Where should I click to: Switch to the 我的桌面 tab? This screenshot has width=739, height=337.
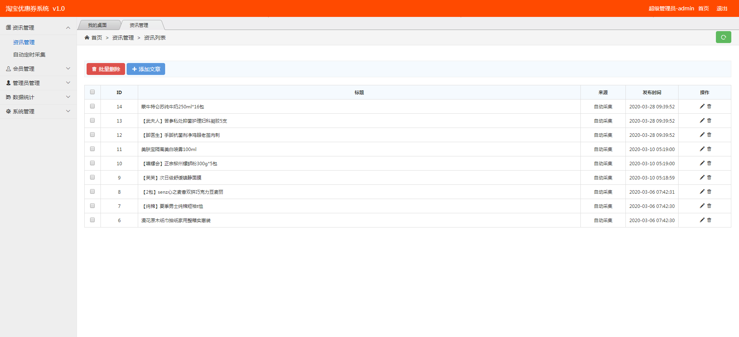97,25
